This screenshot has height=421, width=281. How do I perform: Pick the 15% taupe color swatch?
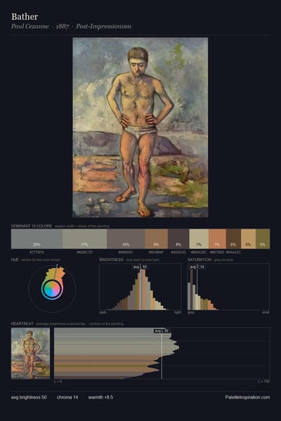click(x=126, y=239)
